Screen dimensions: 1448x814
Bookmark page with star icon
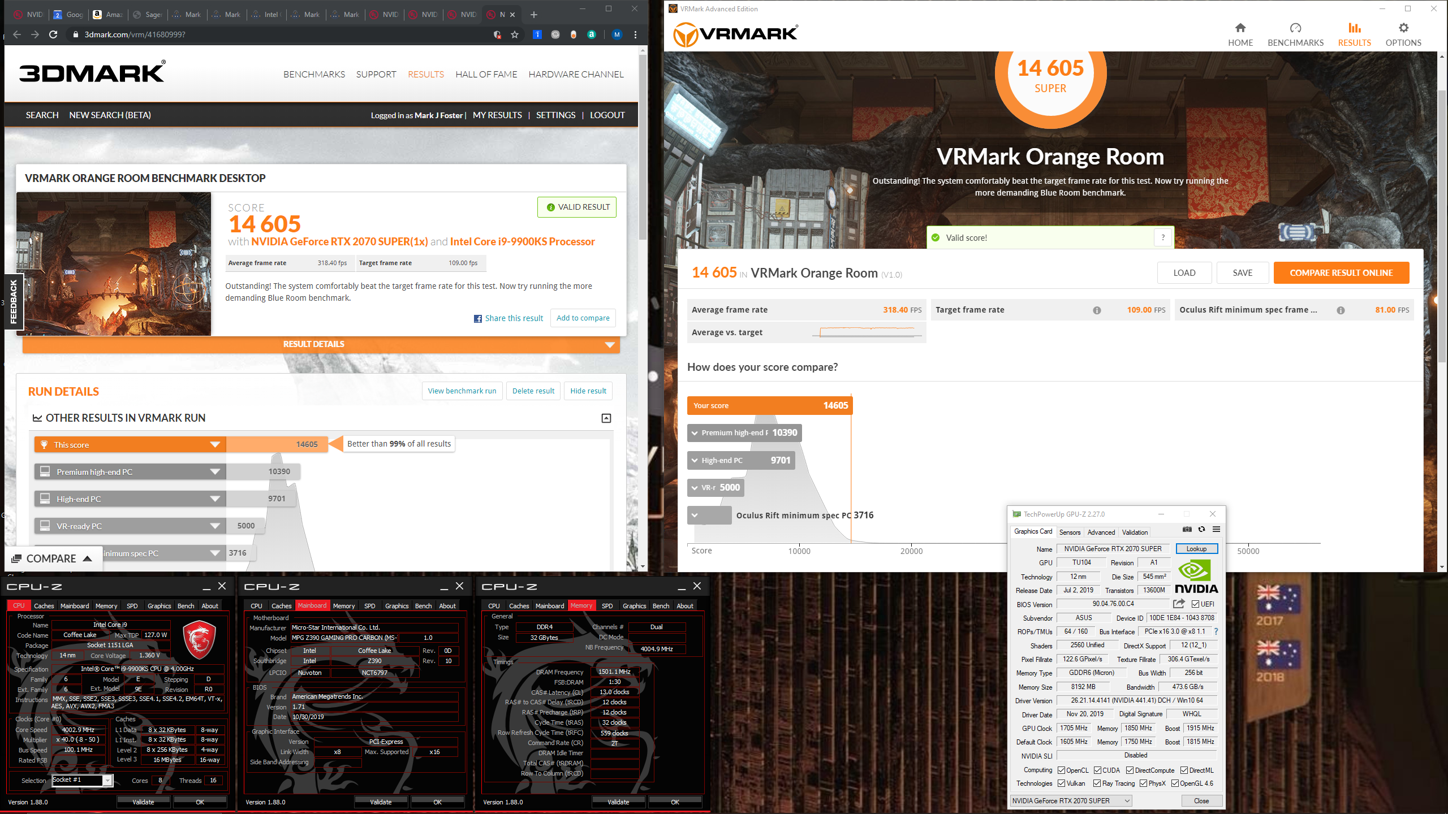click(x=515, y=34)
